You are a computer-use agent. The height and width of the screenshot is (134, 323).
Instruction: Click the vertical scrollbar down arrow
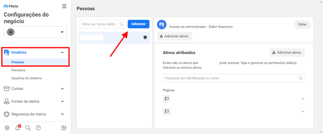click(x=321, y=132)
